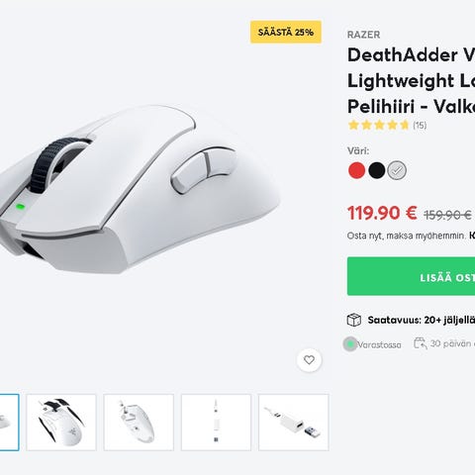Open the star rating reviews
Image resolution: width=475 pixels, height=475 pixels.
tap(378, 125)
